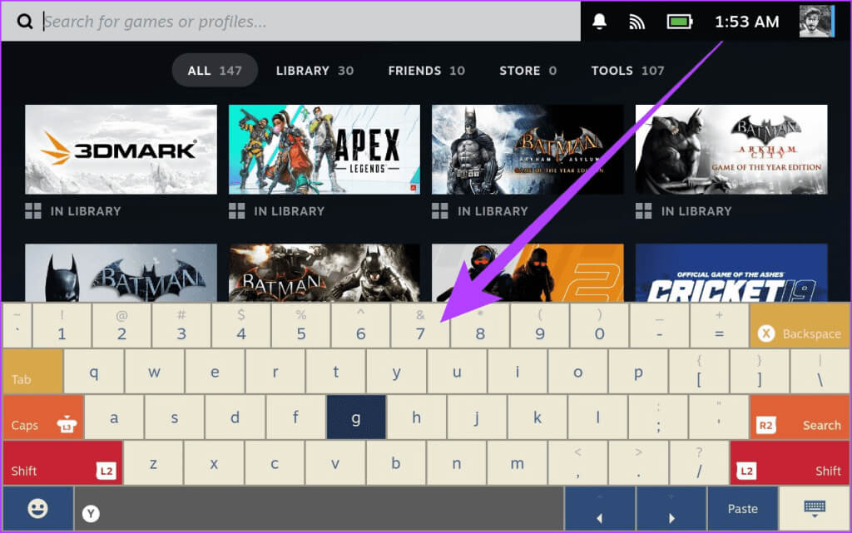
Task: Tap the z key
Action: (x=154, y=462)
